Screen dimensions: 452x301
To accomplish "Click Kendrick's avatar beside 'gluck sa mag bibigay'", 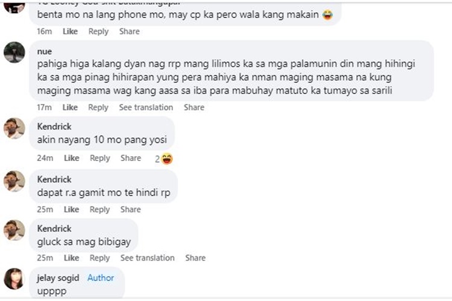I will click(x=14, y=230).
